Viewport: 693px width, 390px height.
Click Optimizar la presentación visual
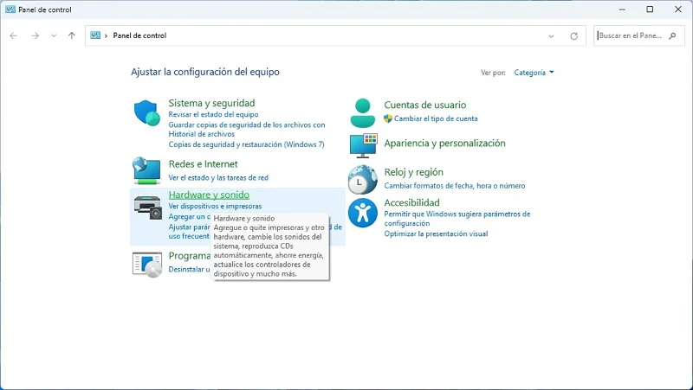(436, 233)
